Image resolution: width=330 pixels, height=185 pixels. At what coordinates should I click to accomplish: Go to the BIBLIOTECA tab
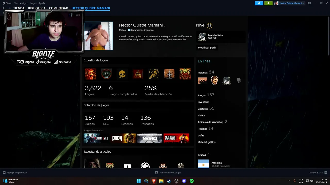pos(37,8)
